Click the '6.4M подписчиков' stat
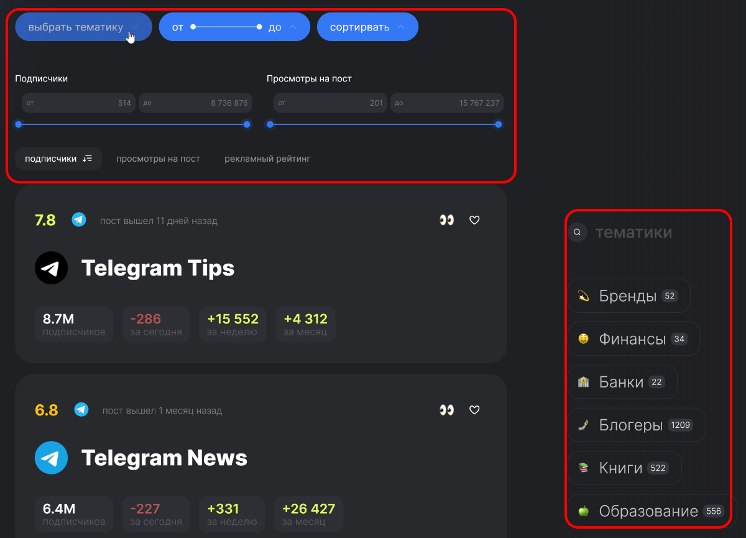The width and height of the screenshot is (746, 538). [74, 514]
